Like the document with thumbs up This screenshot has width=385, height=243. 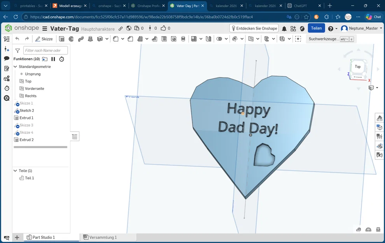pyautogui.click(x=163, y=28)
